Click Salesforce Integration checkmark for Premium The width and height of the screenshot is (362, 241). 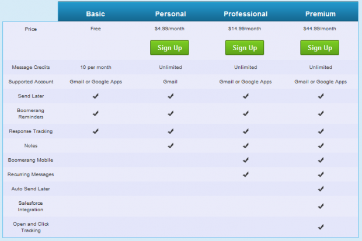pyautogui.click(x=321, y=206)
